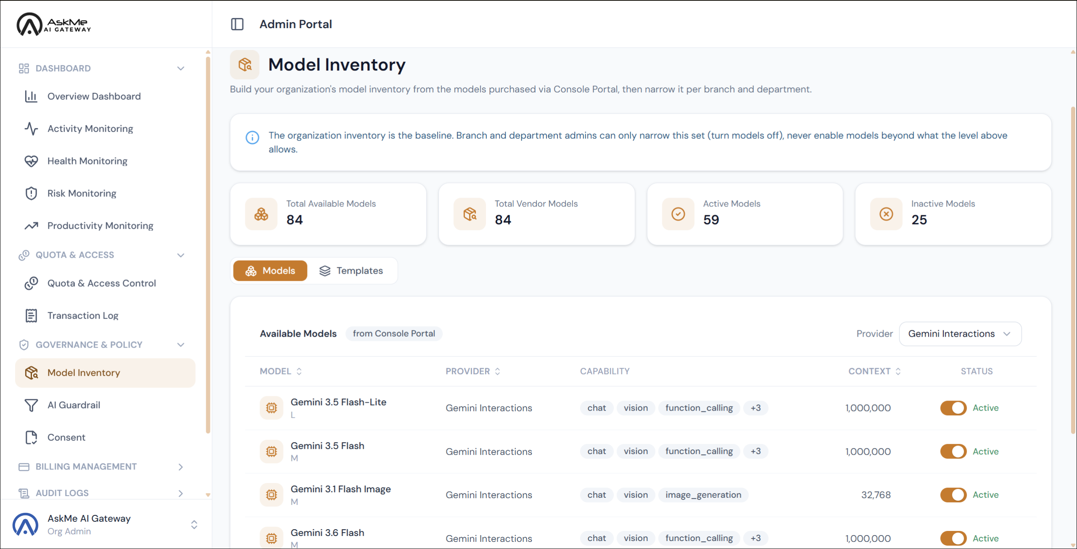Sort the table by Provider column
The image size is (1077, 549).
473,372
